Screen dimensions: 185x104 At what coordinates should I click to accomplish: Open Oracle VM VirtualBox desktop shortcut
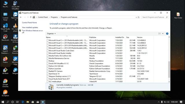[15, 5]
